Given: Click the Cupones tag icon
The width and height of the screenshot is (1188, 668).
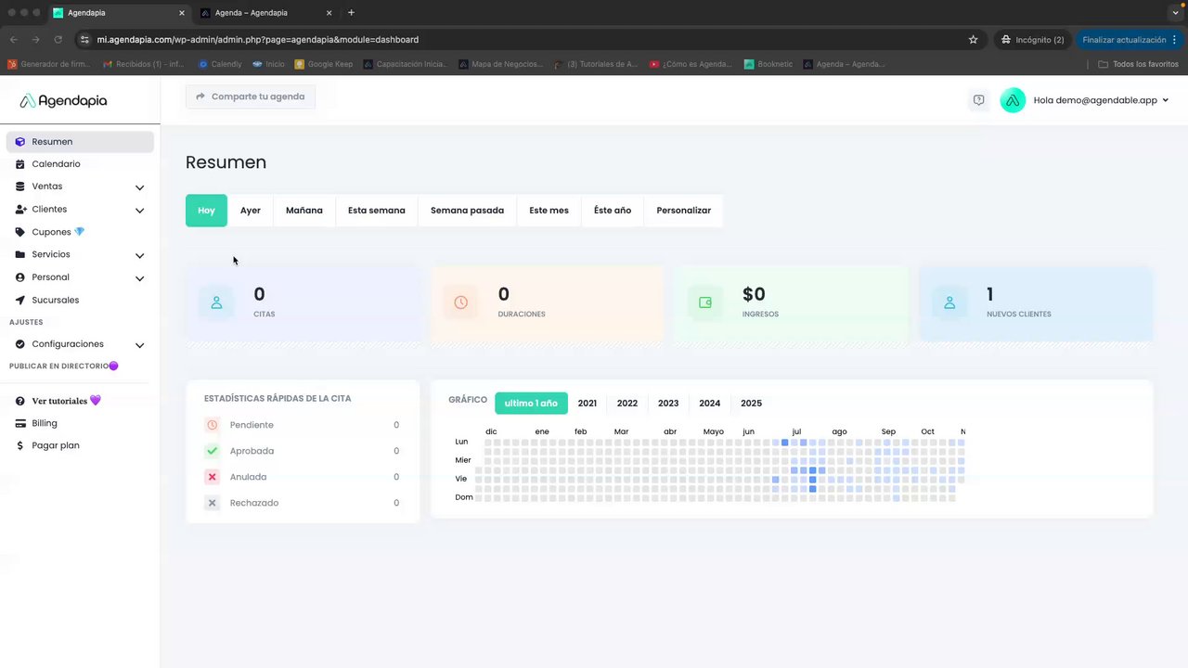Looking at the screenshot, I should pos(20,232).
